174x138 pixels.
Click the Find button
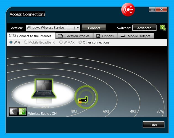[154, 125]
